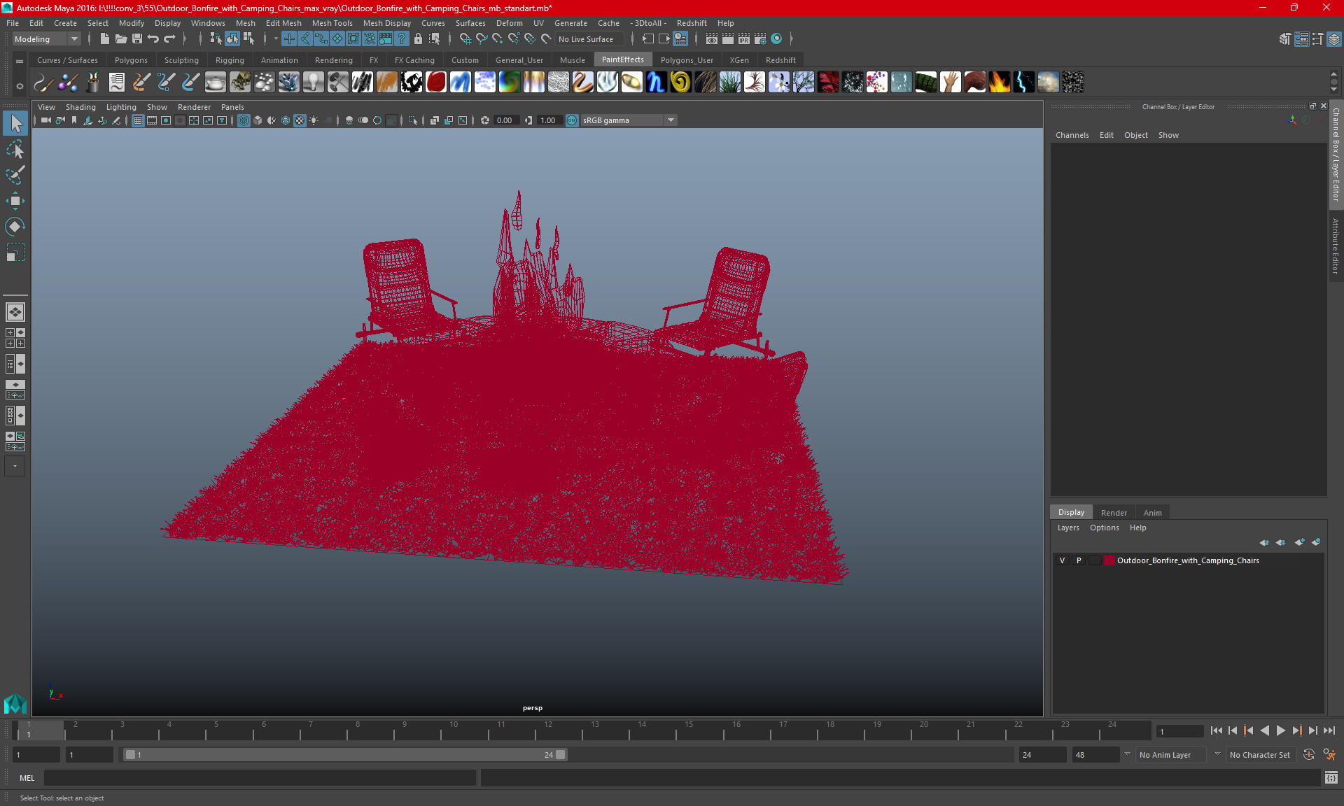This screenshot has height=806, width=1344.
Task: Open the Render layer tab
Action: coord(1113,513)
